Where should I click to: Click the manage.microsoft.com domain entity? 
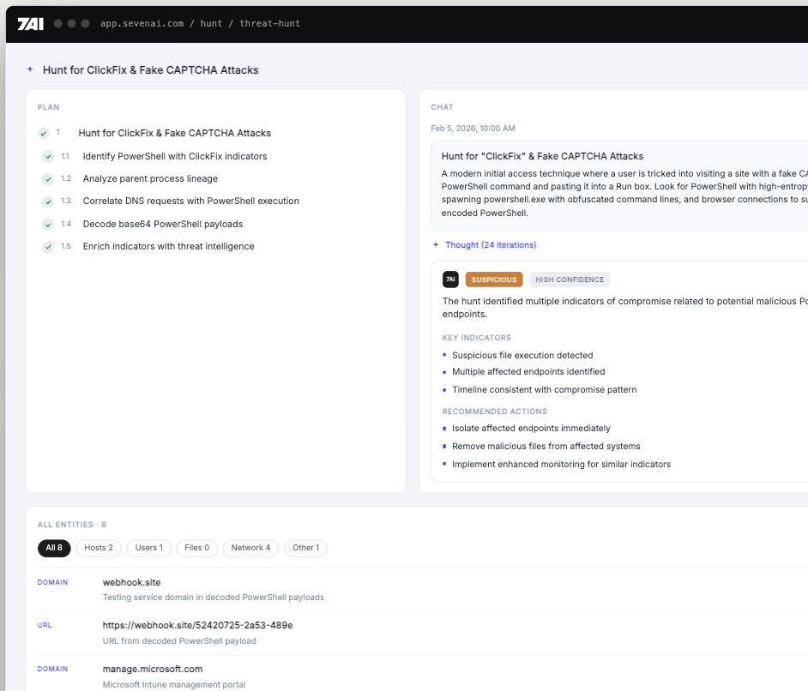(x=153, y=669)
